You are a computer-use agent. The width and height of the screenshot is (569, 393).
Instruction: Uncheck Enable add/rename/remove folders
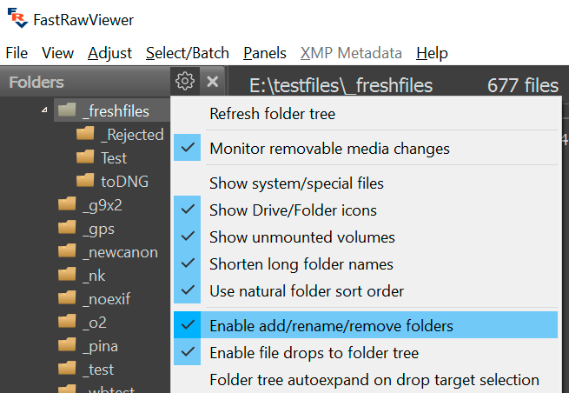pyautogui.click(x=331, y=326)
